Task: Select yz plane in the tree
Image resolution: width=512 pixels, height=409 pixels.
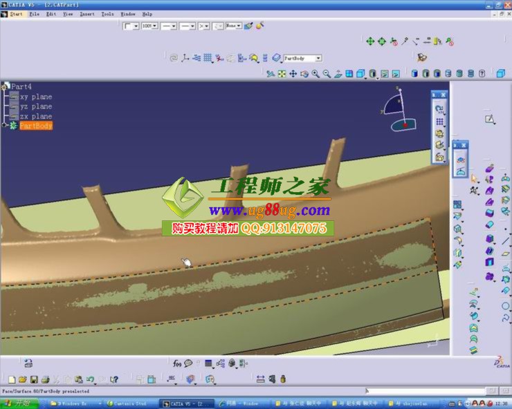Action: [x=36, y=106]
